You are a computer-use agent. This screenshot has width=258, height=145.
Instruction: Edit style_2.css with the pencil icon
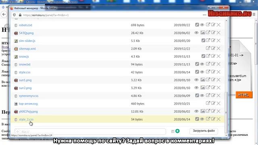tap(197, 119)
